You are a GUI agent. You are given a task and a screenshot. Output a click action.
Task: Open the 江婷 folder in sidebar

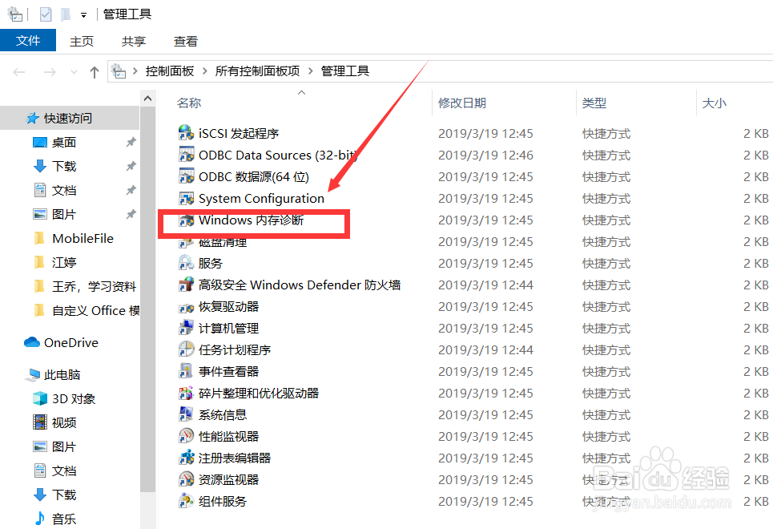64,263
